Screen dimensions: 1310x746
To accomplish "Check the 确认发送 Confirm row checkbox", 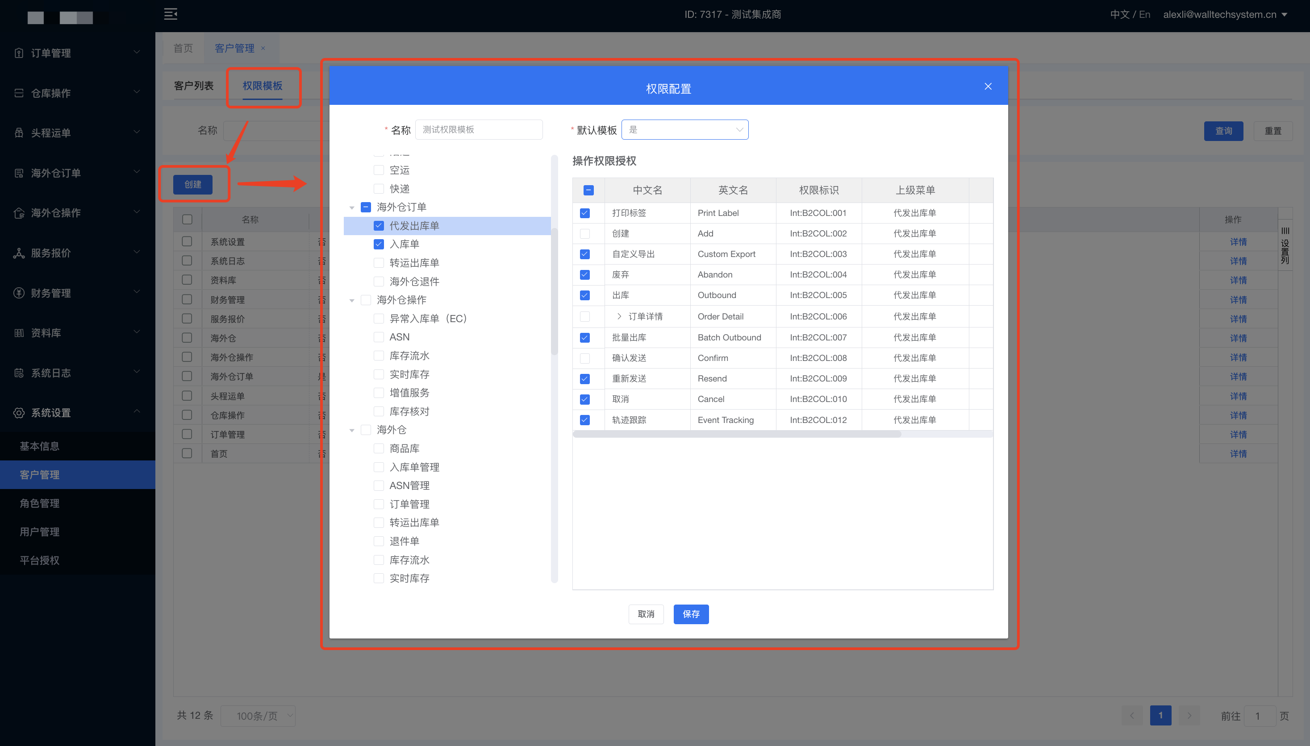I will [x=584, y=358].
